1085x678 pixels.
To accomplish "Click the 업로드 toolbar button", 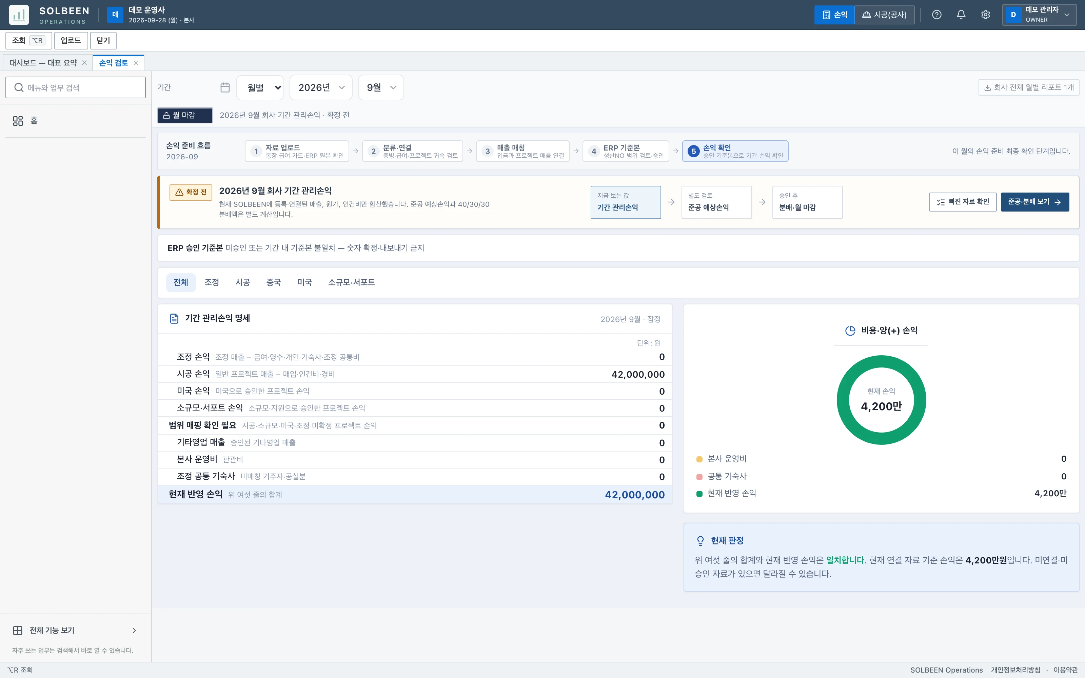I will 71,40.
